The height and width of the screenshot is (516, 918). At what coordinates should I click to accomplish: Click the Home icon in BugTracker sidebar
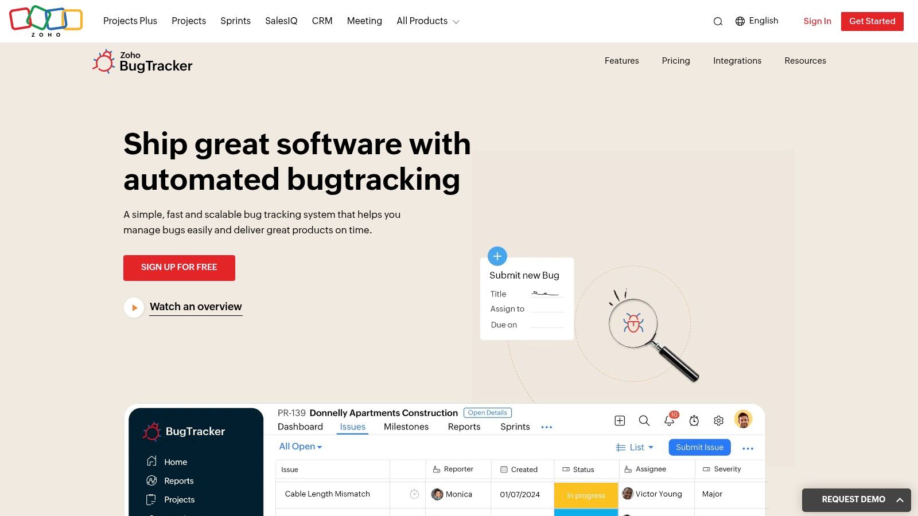(x=151, y=461)
